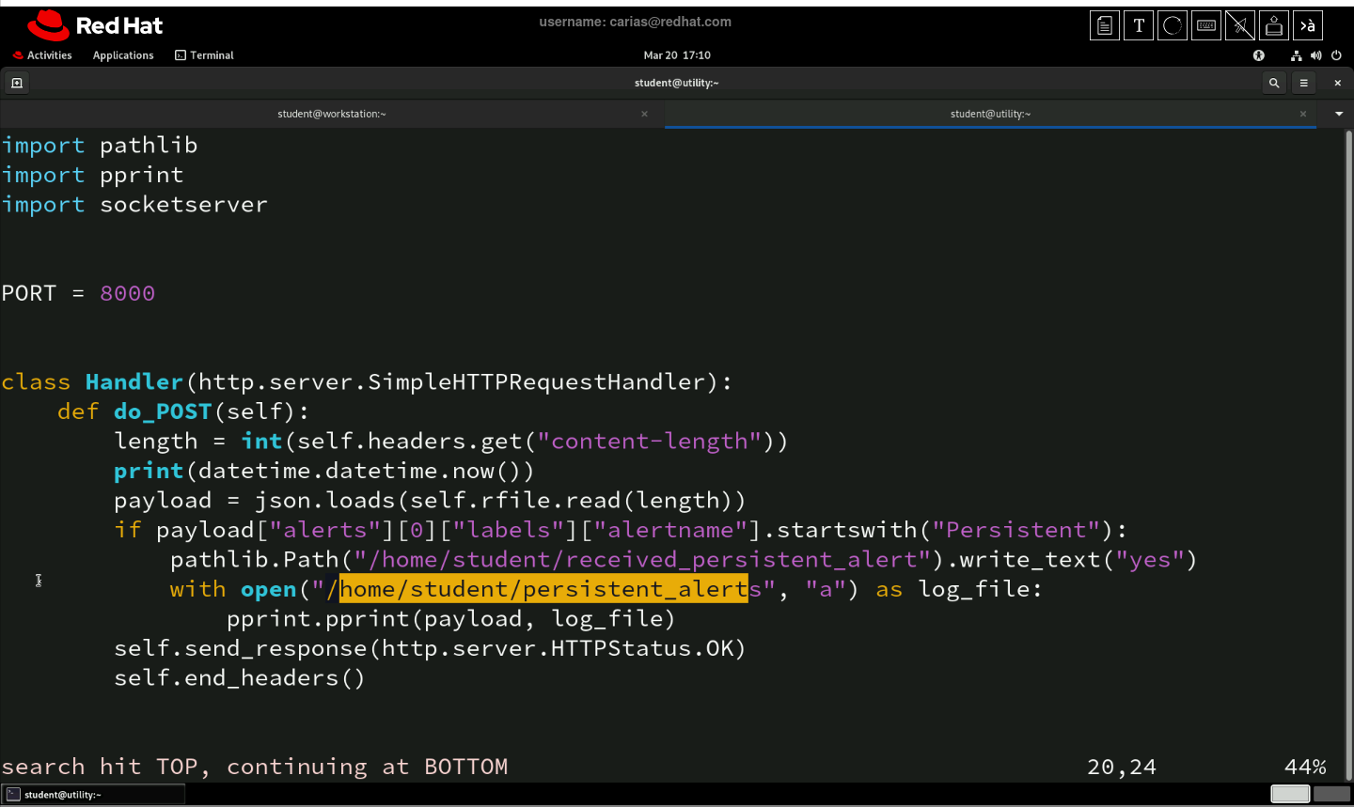Screen dimensions: 1354x807
Task: Open the Activities overview
Action: click(42, 55)
